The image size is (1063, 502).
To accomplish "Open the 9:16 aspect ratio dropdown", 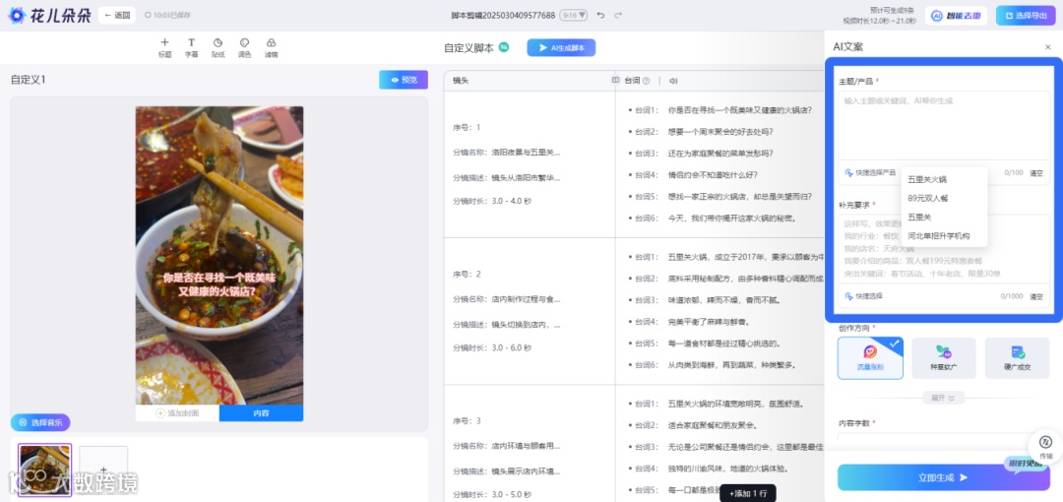I will 574,15.
